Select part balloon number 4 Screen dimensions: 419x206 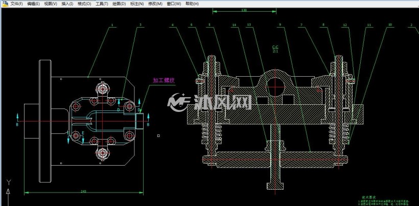click(x=172, y=25)
